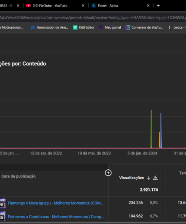This screenshot has width=186, height=224.
Task: Click the Kittl logo icon in bookmarks
Action: (x=75, y=27)
